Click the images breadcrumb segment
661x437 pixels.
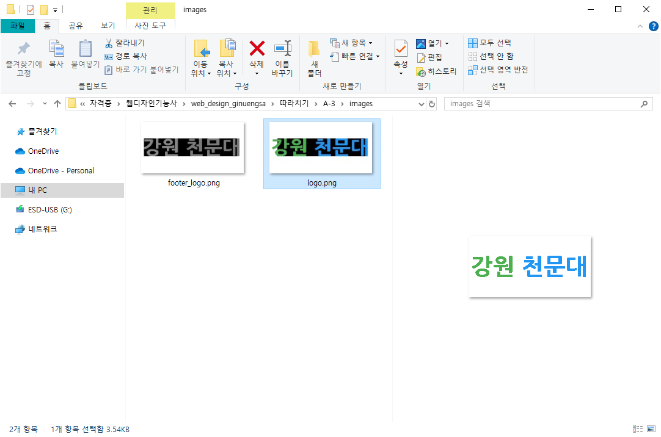click(361, 104)
